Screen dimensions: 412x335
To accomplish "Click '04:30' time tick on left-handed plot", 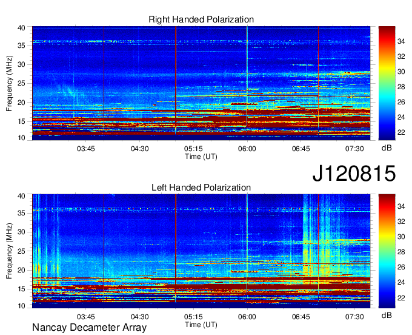I will [140, 317].
